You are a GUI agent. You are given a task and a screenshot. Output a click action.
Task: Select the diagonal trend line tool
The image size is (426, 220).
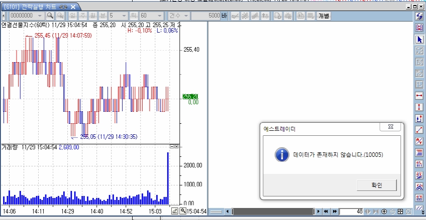419,130
